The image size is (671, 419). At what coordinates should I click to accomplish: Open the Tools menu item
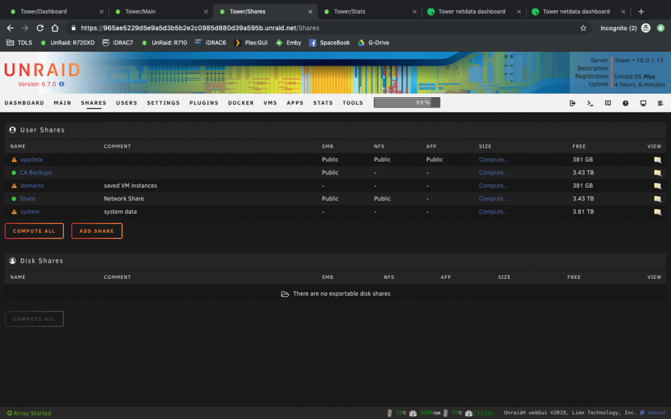pyautogui.click(x=353, y=103)
